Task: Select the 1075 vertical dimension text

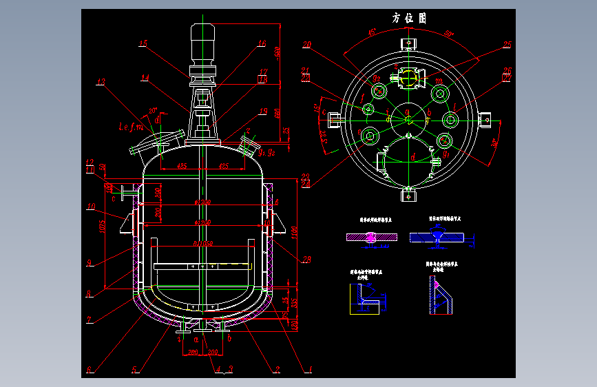Action: pyautogui.click(x=102, y=227)
